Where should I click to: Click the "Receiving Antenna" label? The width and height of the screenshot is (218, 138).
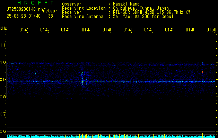tap(83, 17)
